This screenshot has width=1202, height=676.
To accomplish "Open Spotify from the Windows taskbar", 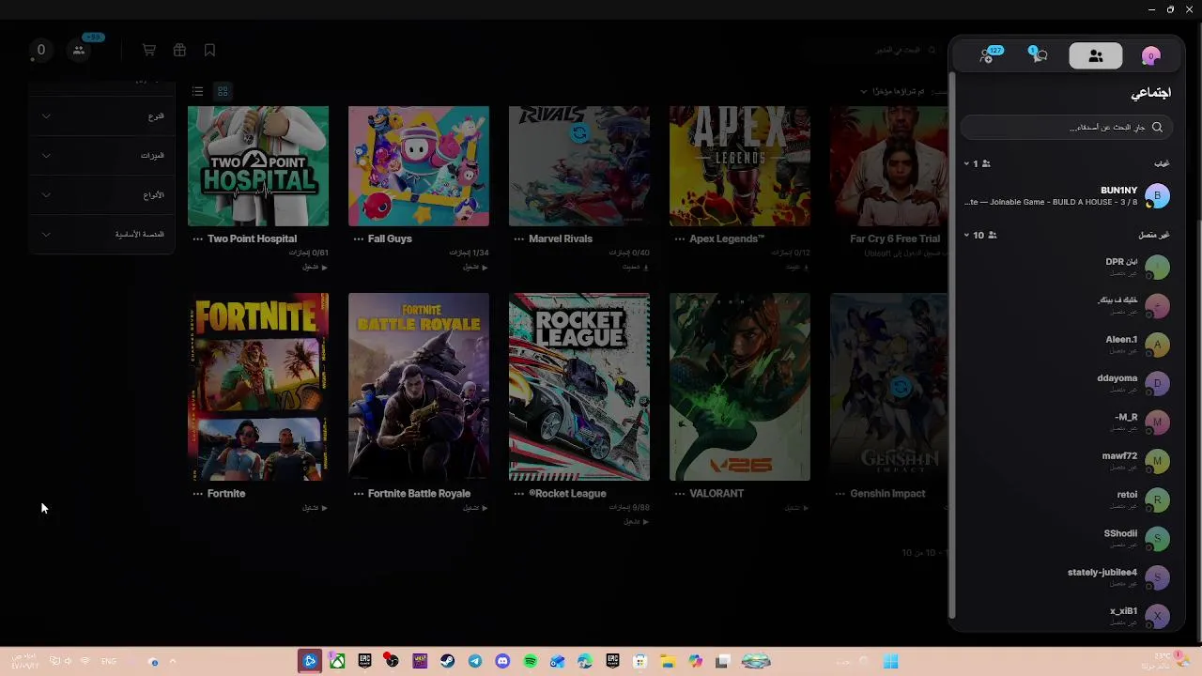I will [x=530, y=662].
